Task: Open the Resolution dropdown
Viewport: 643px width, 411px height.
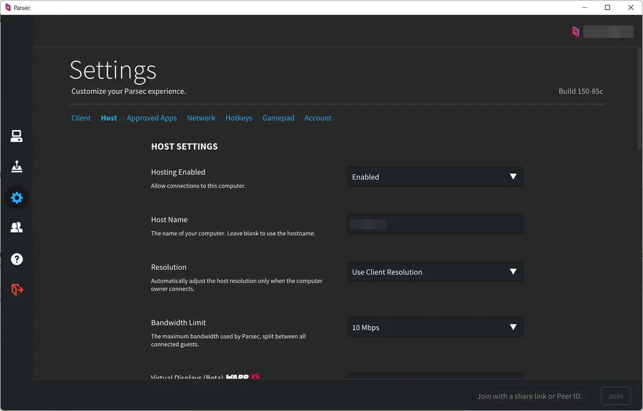Action: [x=435, y=271]
